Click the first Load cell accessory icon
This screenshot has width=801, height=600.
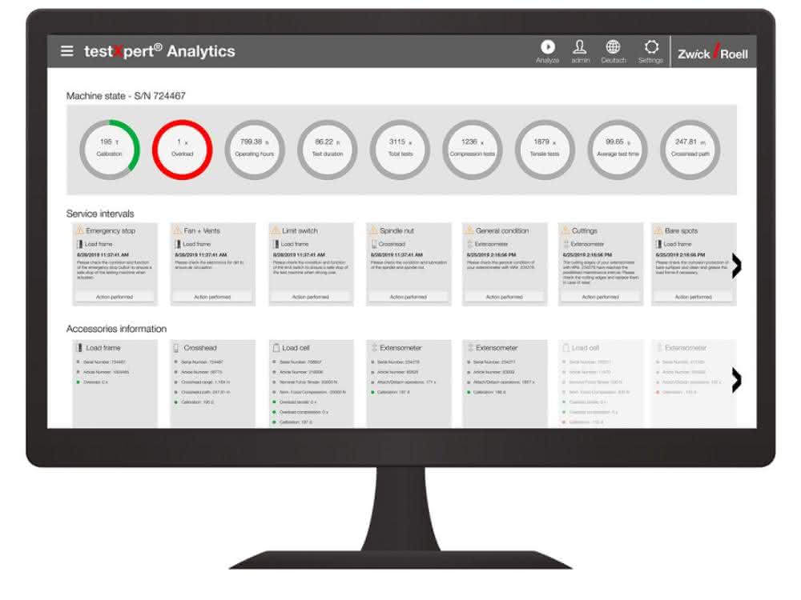pos(276,348)
